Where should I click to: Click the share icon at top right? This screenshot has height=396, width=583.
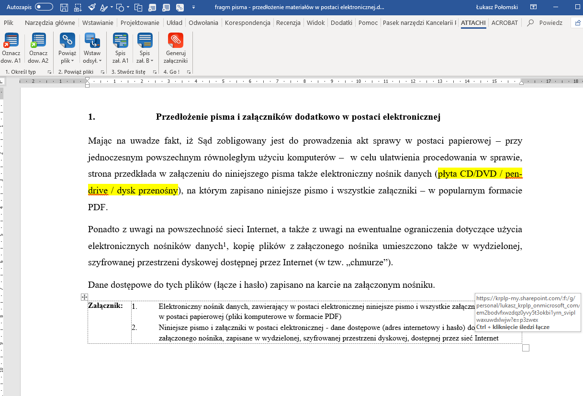[577, 23]
